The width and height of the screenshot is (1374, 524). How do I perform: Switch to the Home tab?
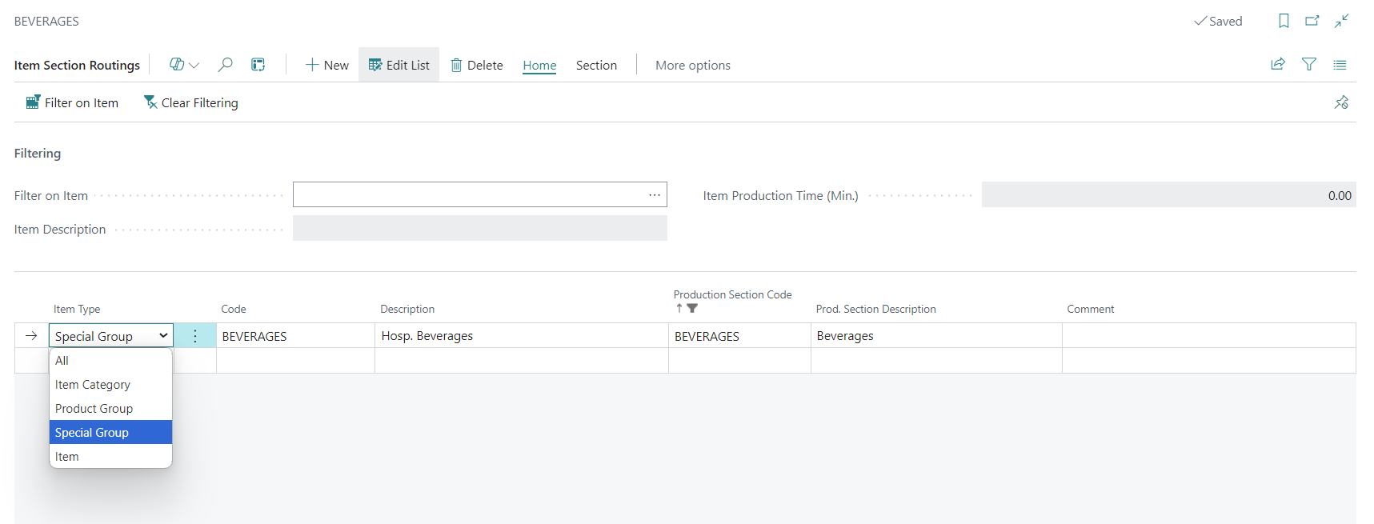(539, 66)
